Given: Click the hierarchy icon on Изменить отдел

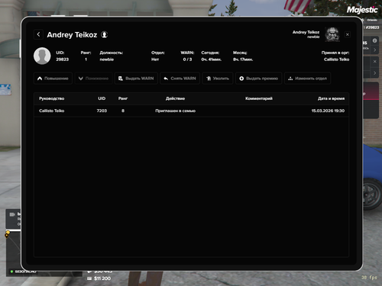Looking at the screenshot, I should click(290, 79).
